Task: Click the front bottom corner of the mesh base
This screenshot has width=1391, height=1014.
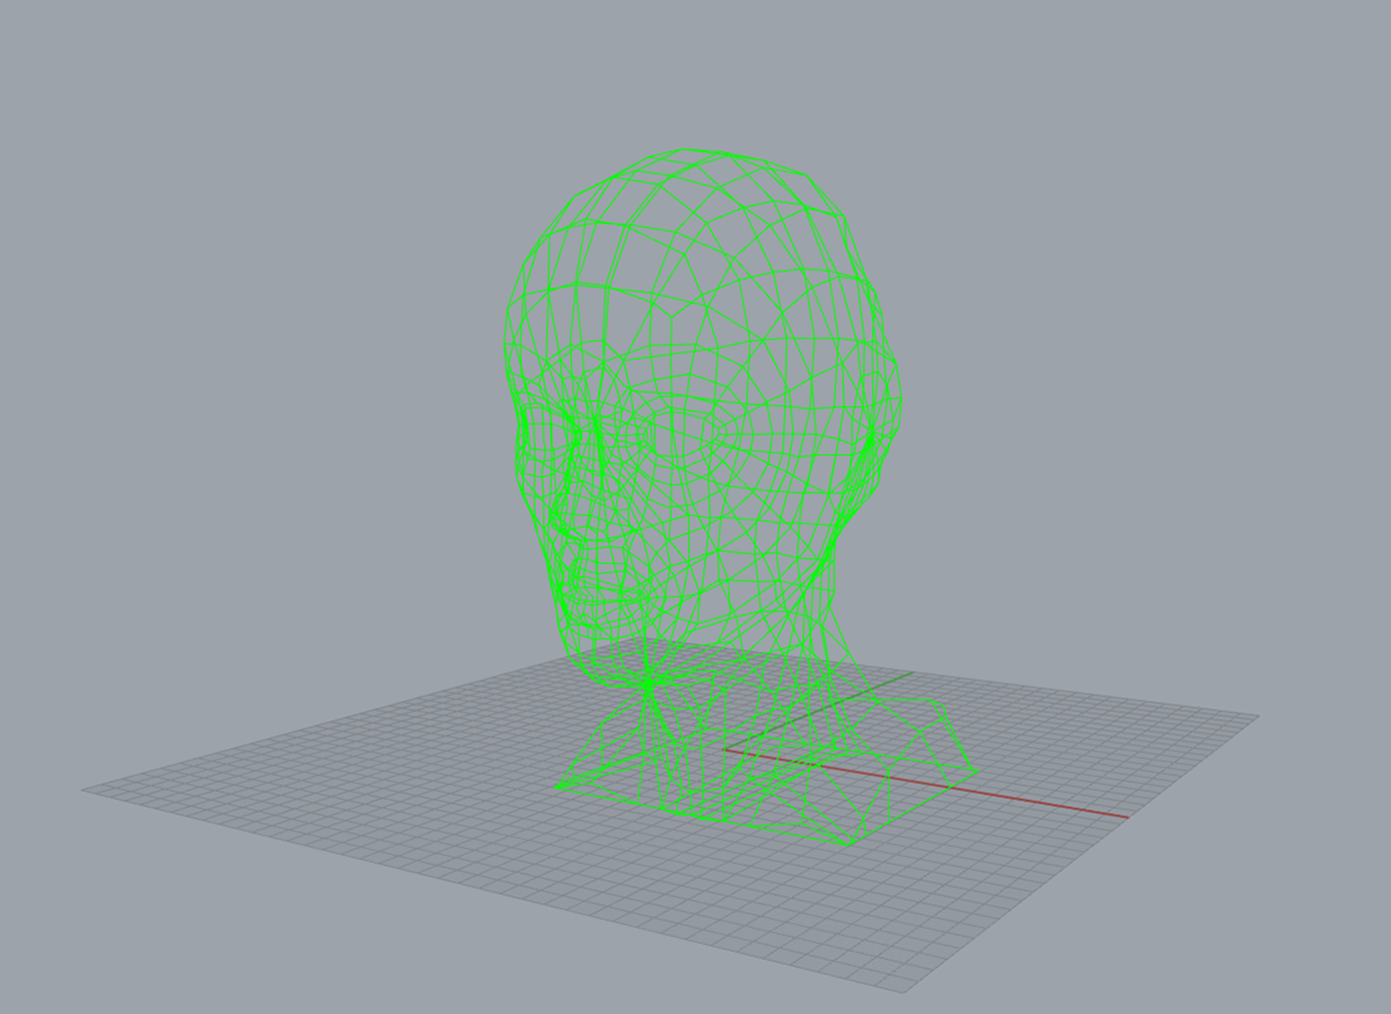Action: pos(849,845)
